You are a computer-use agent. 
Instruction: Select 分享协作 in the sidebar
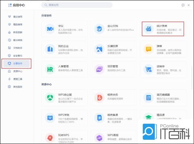coord(16,63)
